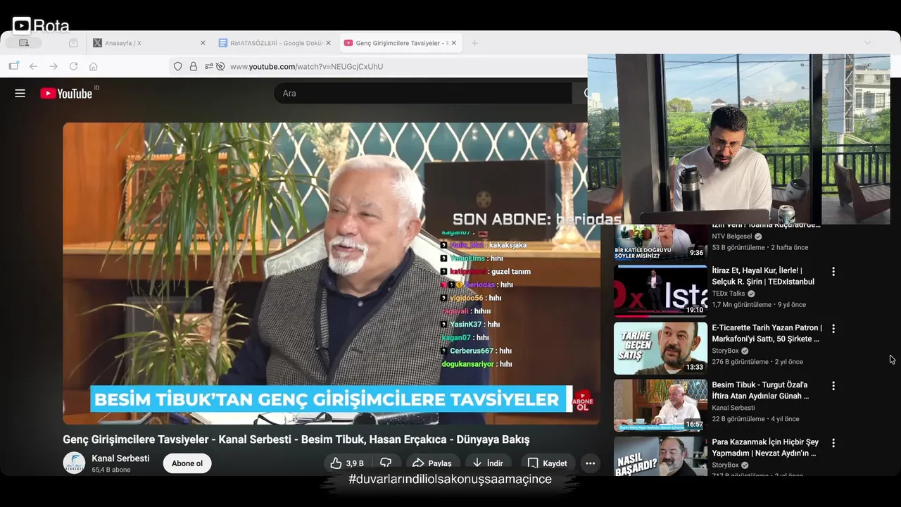Open more actions three-dot menu under video
Viewport: 901px width, 507px height.
(x=590, y=463)
